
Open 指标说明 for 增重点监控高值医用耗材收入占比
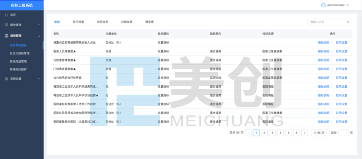point(323,43)
